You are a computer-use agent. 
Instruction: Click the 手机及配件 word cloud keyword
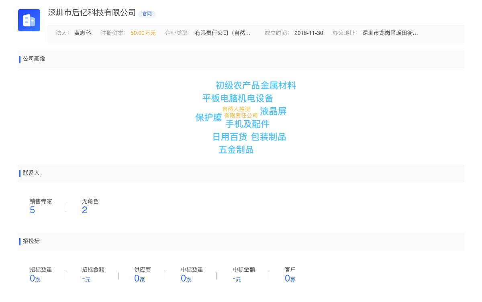coord(247,124)
